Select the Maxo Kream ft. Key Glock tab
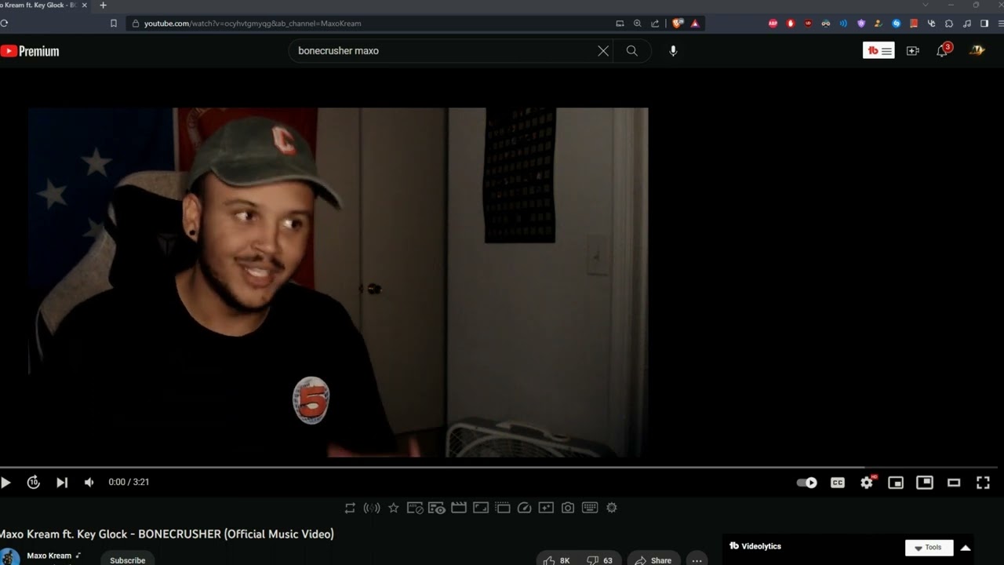Viewport: 1004px width, 565px height. [x=40, y=5]
